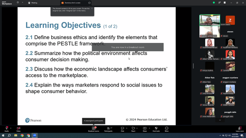Viewport: 246px width, 138px height.
Task: Open the meeting info icon
Action: [x=18, y=3]
